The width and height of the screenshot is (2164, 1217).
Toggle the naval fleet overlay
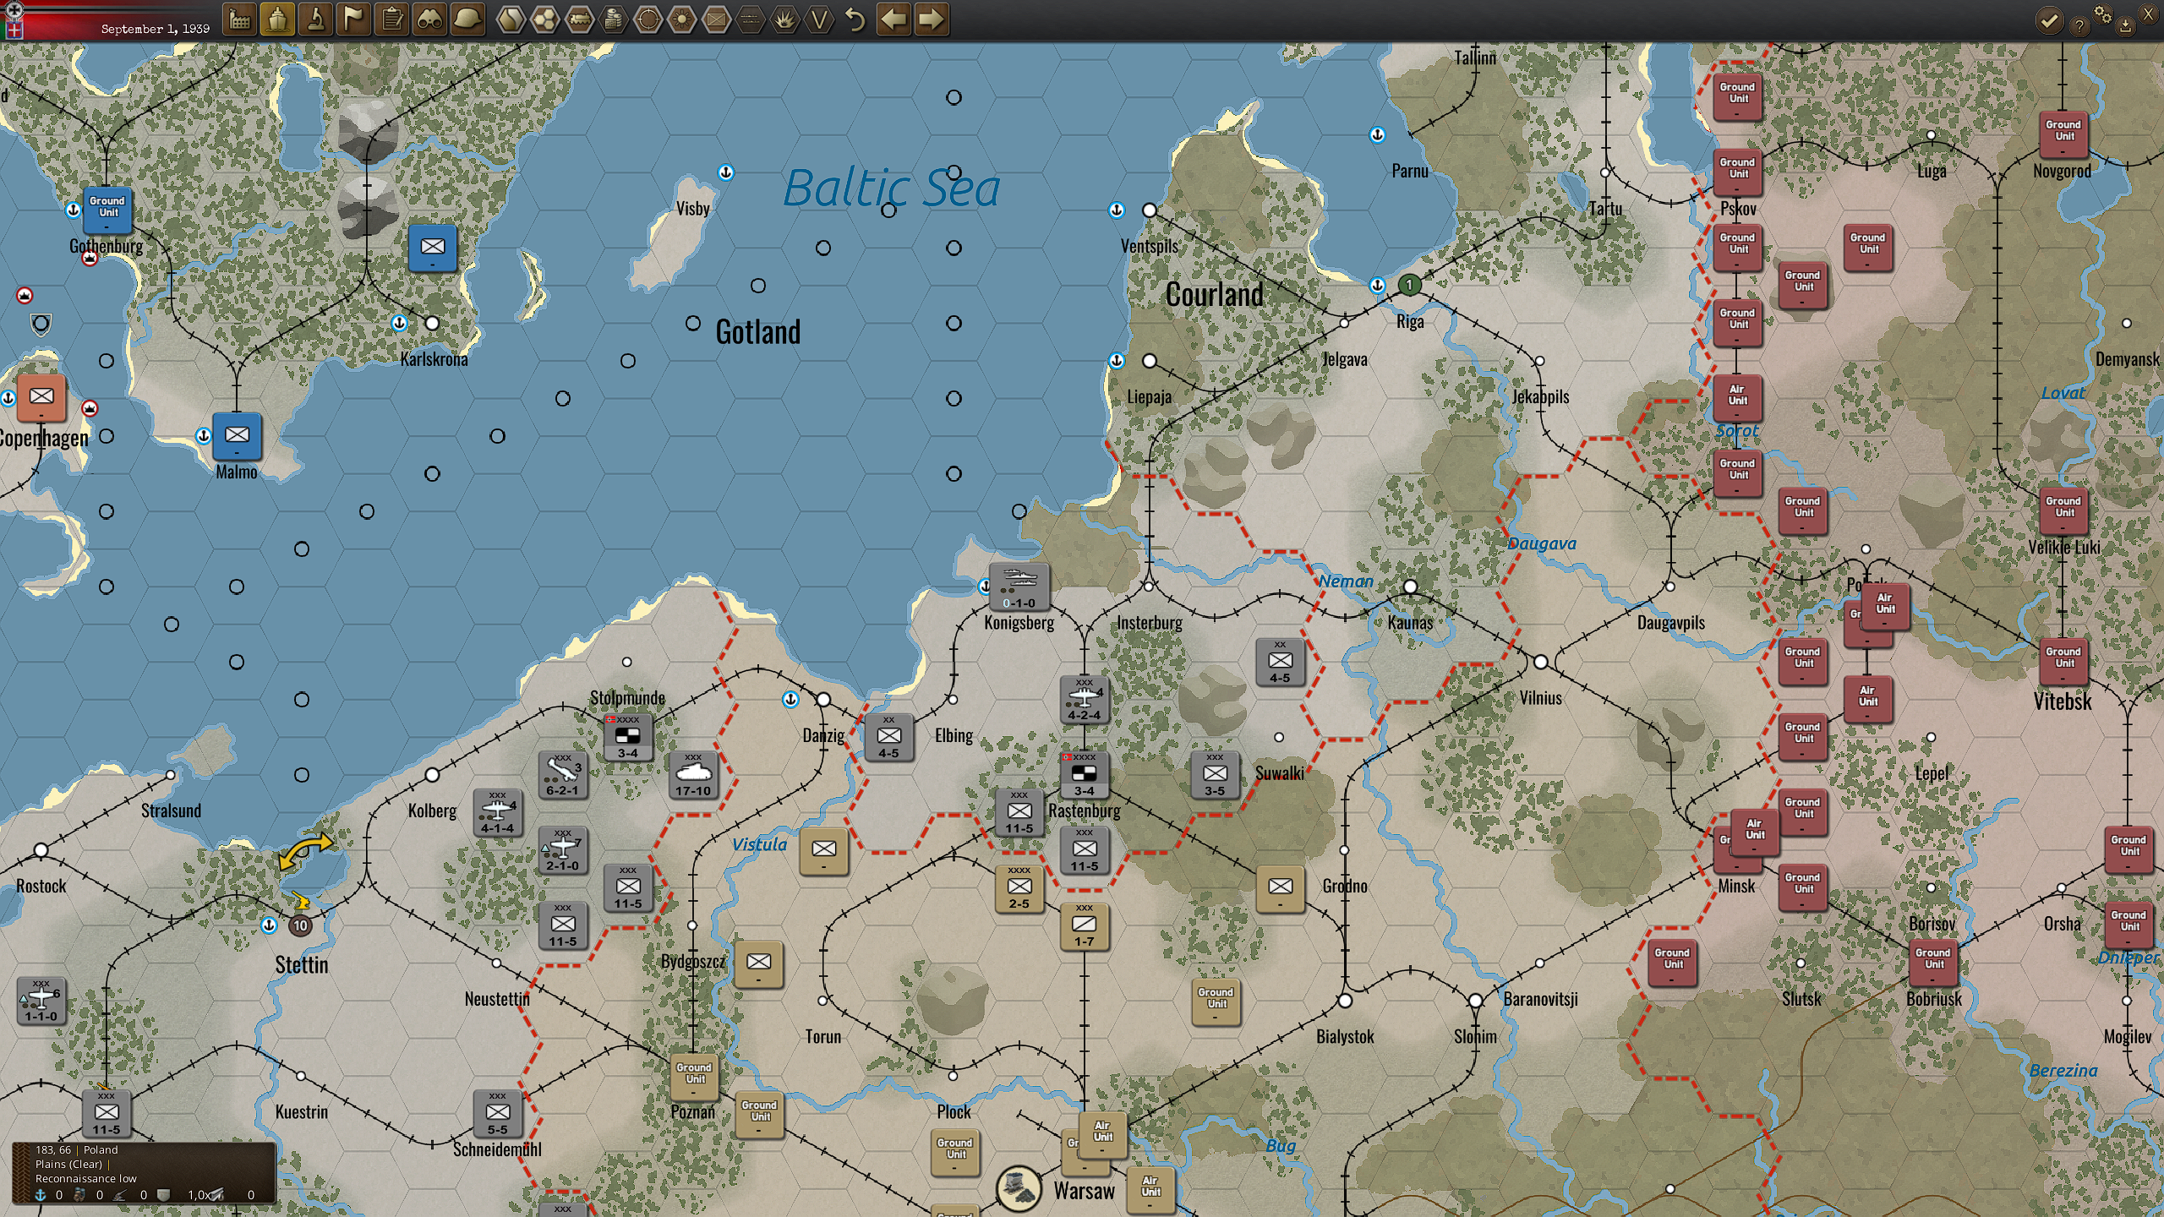(x=751, y=19)
